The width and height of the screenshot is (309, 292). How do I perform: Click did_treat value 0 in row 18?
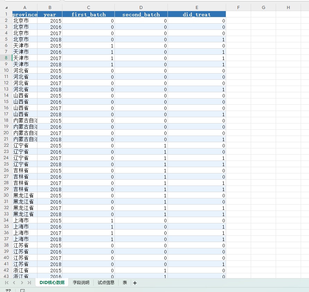197,120
